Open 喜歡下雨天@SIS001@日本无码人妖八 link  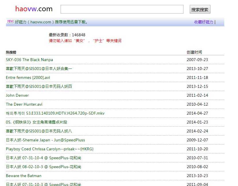39,131
